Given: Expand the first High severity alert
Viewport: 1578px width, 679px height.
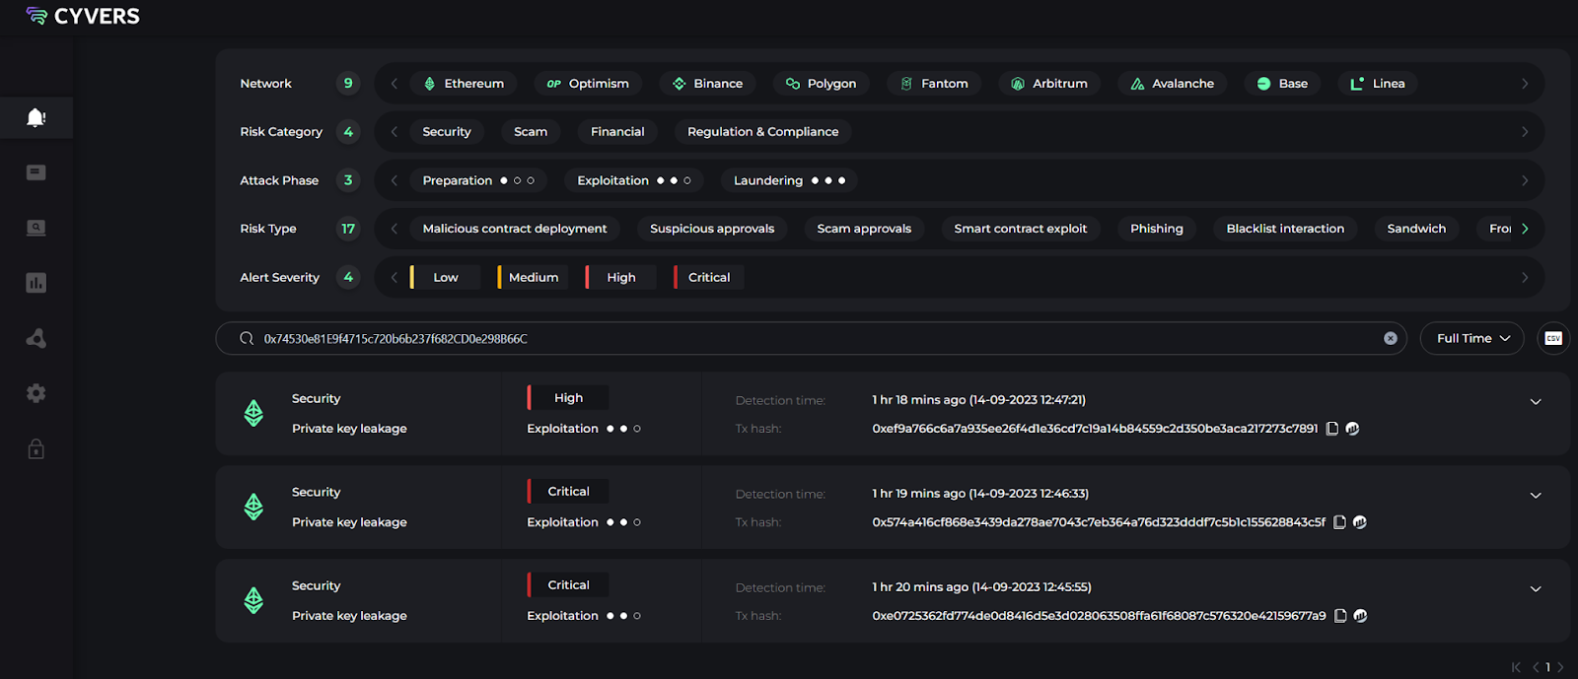Looking at the screenshot, I should 1536,402.
